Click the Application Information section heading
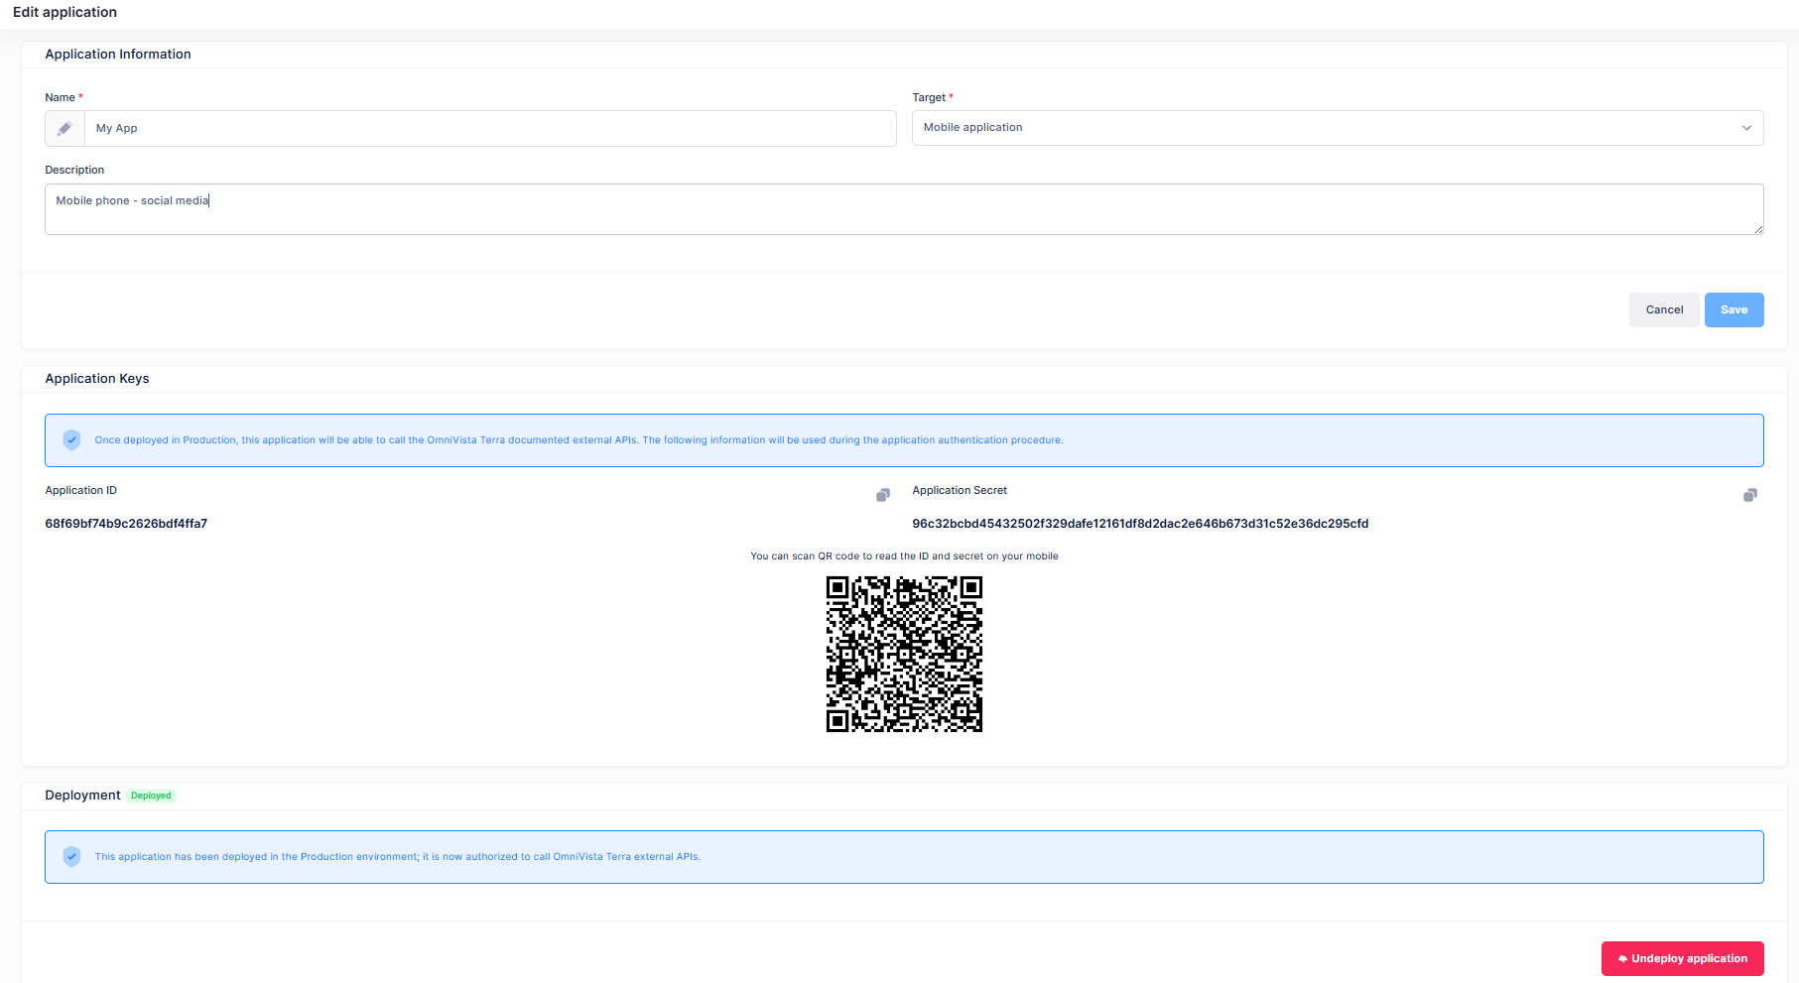Image resolution: width=1799 pixels, height=983 pixels. tap(118, 55)
